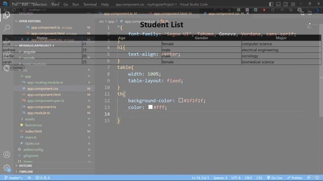Open app.component.html in the file tree
The height and width of the screenshot is (181, 323).
tap(44, 95)
